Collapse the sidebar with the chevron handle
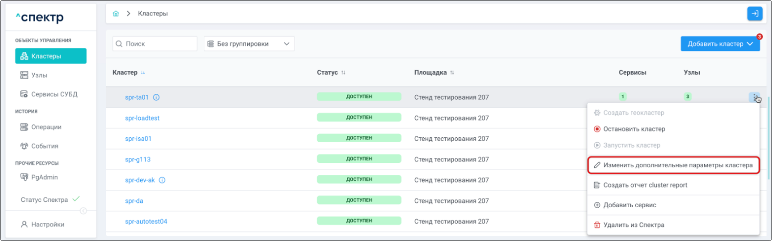The height and width of the screenshot is (241, 772). tap(83, 211)
